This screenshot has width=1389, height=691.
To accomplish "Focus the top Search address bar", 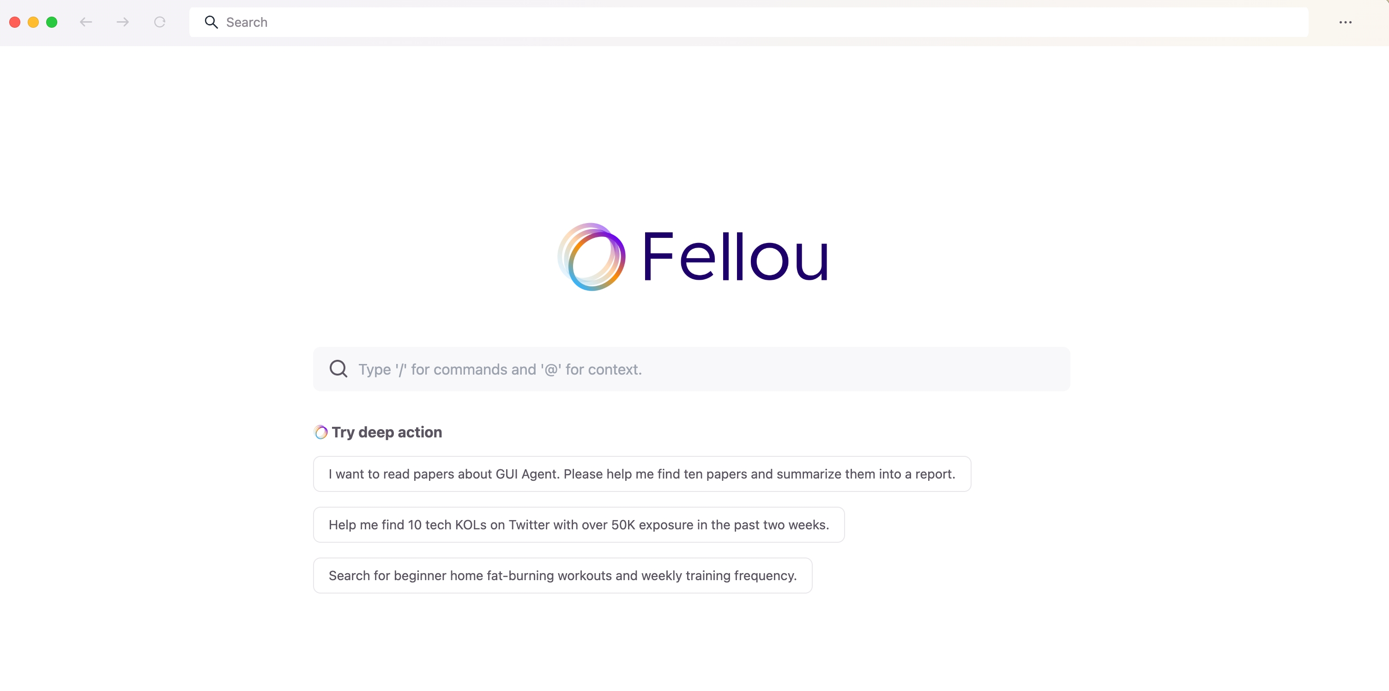I will (x=749, y=22).
